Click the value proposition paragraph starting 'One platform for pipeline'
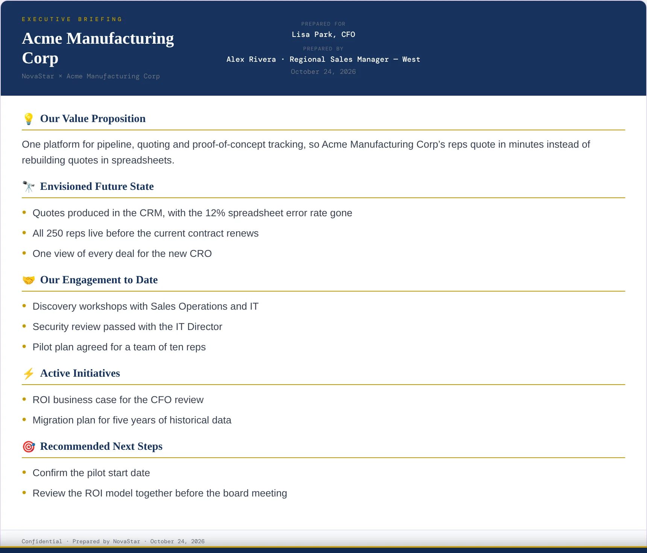 point(306,152)
